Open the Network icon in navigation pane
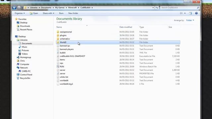Screen dimensions: 212x119 click(18, 68)
